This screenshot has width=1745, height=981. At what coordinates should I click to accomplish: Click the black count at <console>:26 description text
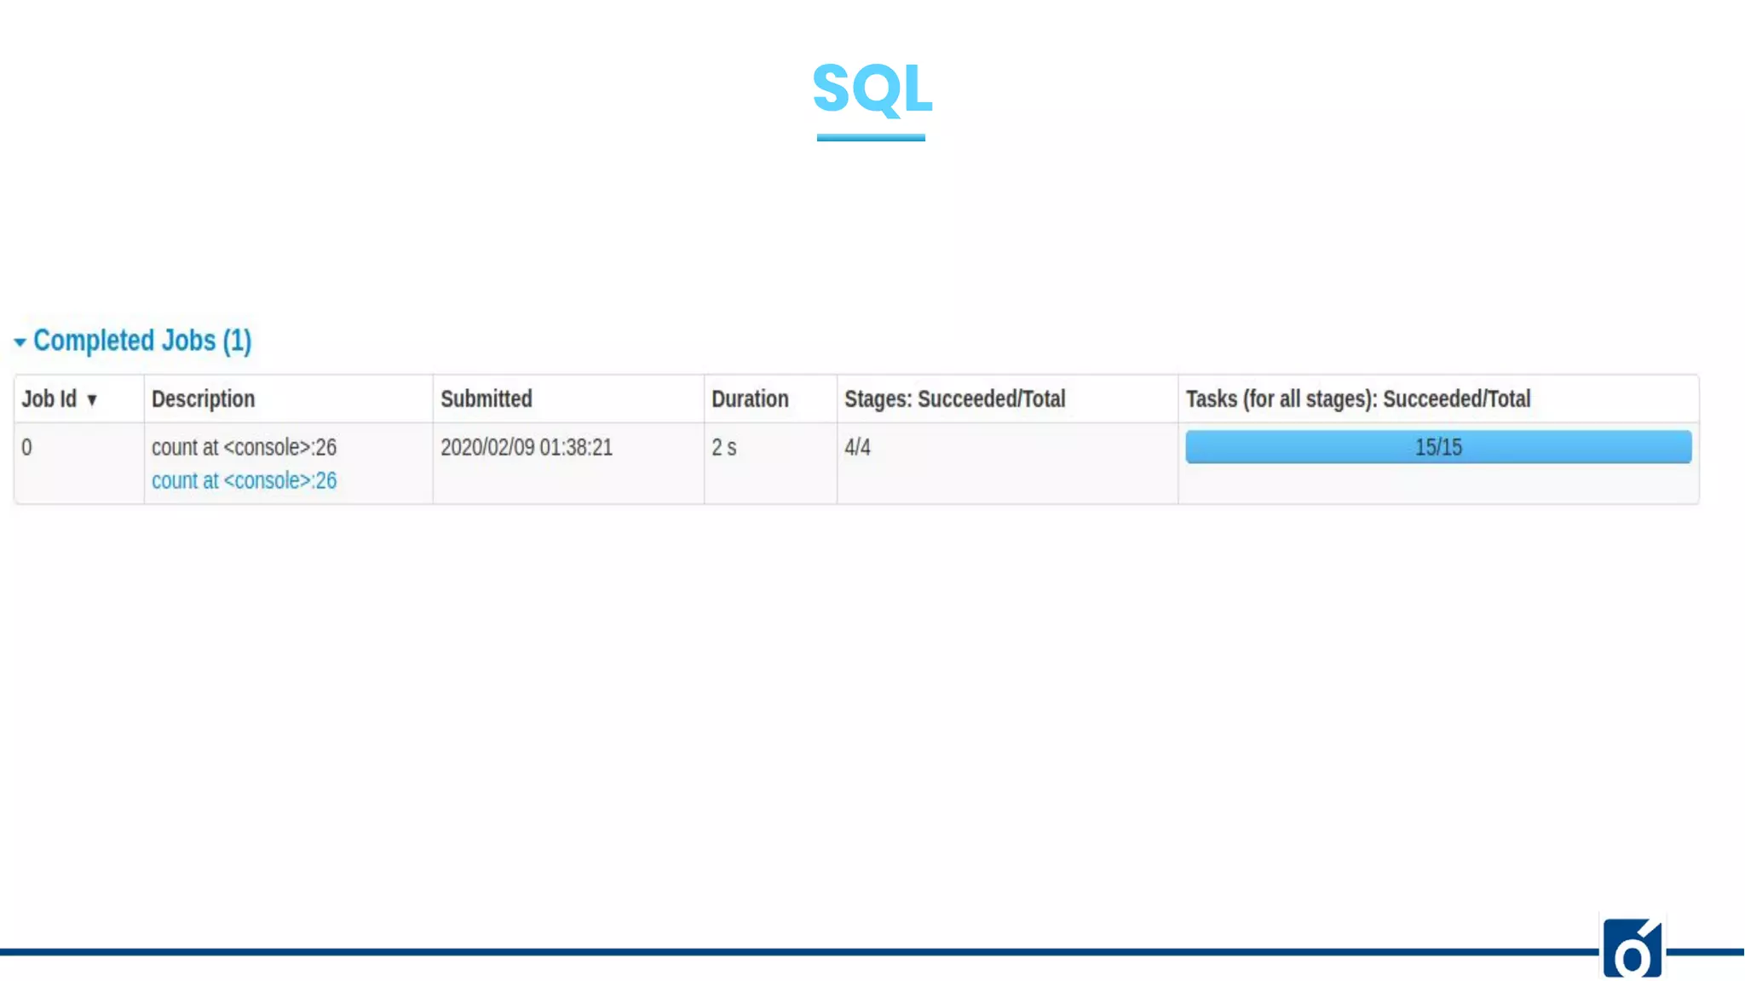244,447
